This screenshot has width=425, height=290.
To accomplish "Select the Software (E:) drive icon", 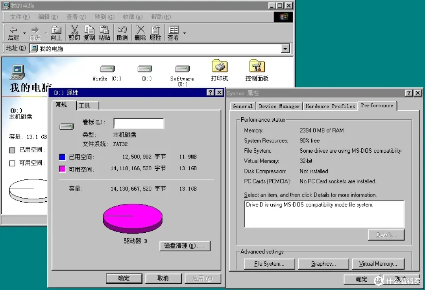I will click(182, 69).
